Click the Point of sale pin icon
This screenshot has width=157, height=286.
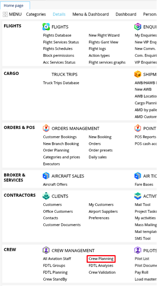(138, 129)
